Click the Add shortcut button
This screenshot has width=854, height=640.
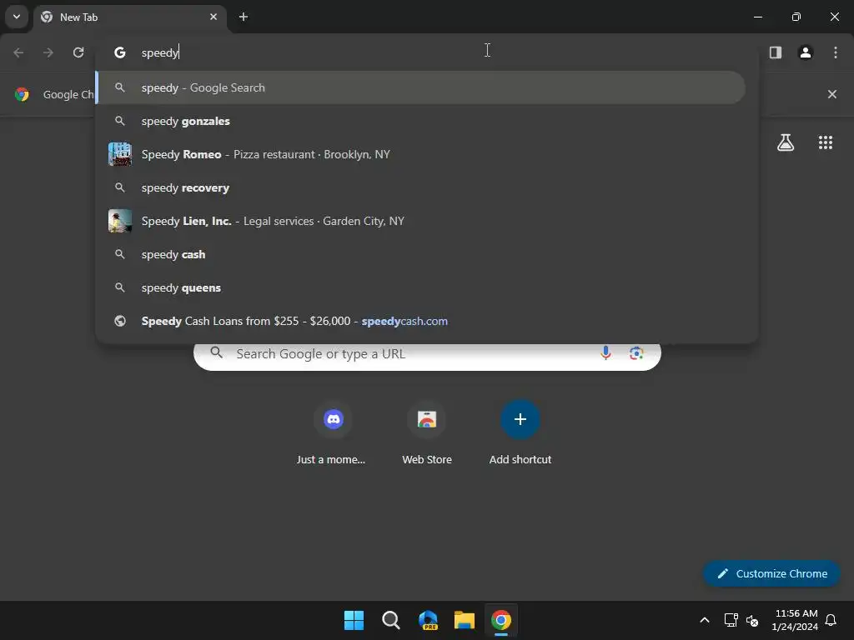click(520, 432)
